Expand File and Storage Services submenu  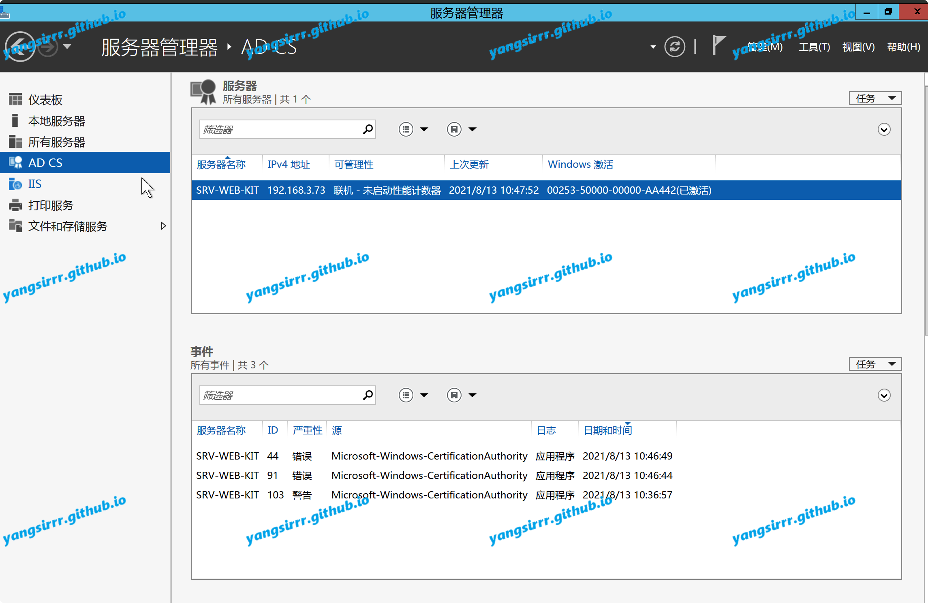(163, 226)
